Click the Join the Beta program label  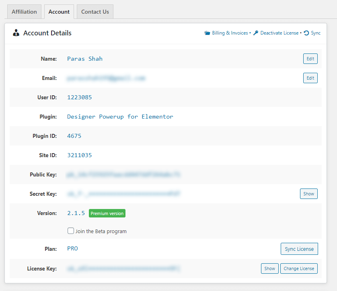(101, 231)
